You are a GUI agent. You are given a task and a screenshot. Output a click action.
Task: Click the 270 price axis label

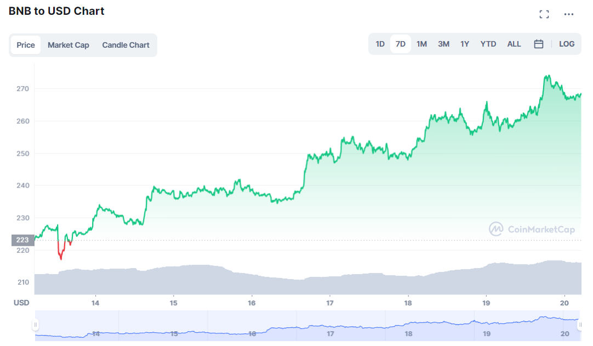pos(22,89)
